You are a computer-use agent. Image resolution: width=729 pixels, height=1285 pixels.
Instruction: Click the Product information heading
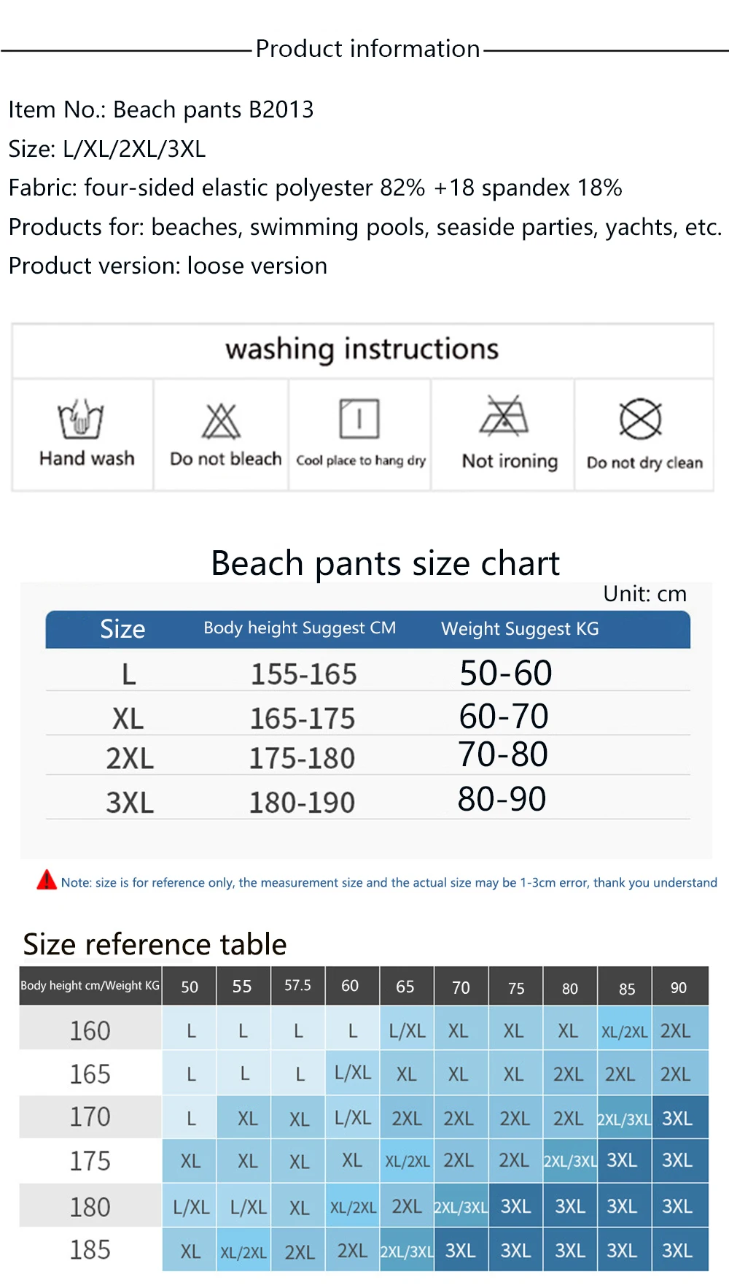coord(368,49)
